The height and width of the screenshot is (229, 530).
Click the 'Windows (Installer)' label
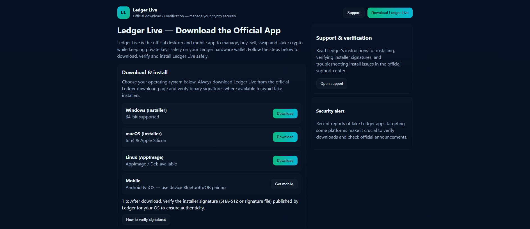(x=146, y=110)
